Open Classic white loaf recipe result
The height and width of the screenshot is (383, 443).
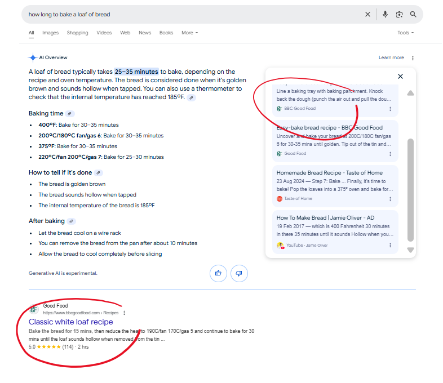tap(70, 322)
